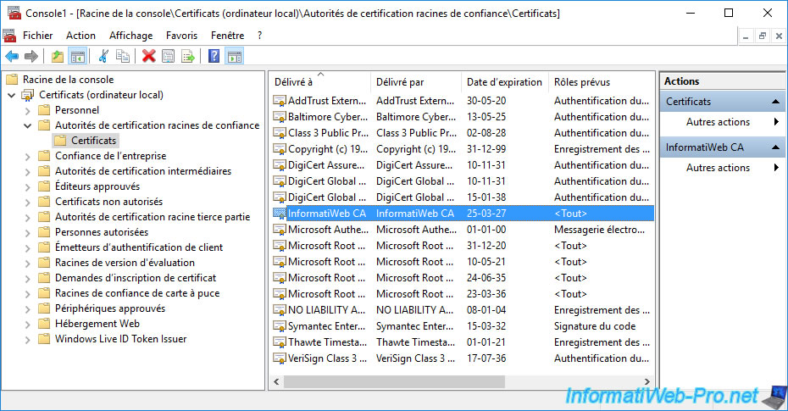This screenshot has width=788, height=411.
Task: Open the Favoris menu
Action: tap(181, 36)
